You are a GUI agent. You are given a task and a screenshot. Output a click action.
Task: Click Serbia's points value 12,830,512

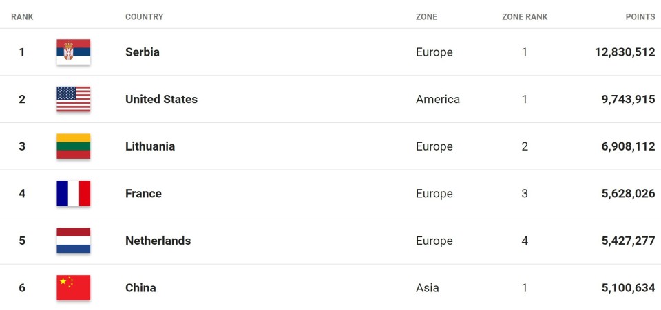[x=625, y=52]
